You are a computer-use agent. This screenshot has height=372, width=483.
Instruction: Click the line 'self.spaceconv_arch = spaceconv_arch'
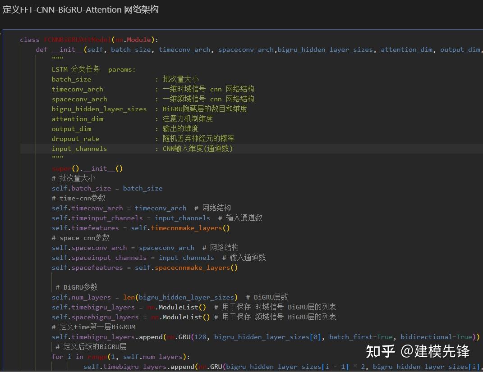[x=123, y=248]
